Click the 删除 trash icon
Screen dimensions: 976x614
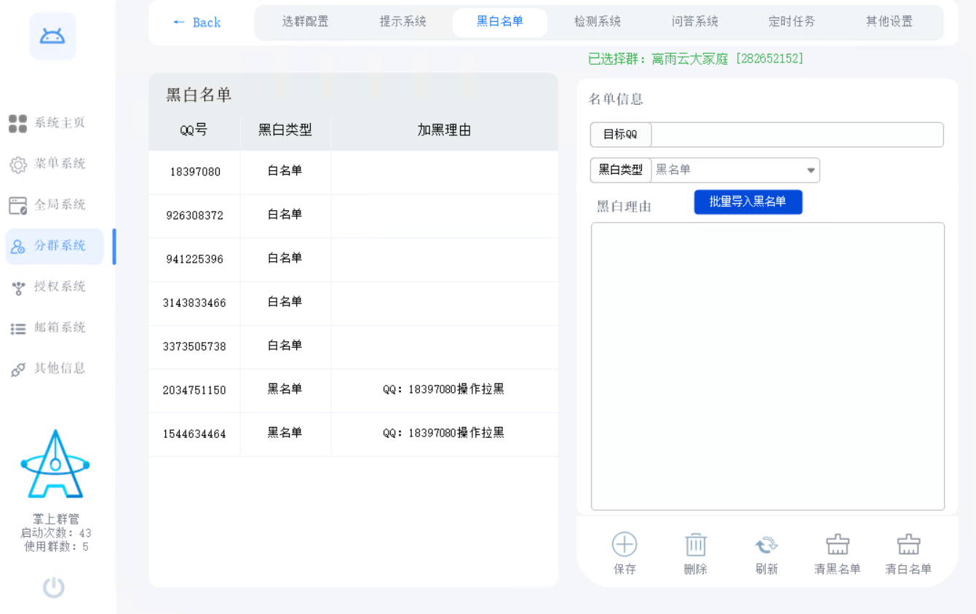click(696, 545)
